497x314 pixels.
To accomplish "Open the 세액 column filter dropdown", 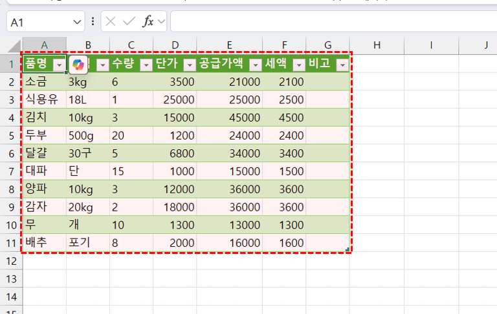I will [x=298, y=65].
